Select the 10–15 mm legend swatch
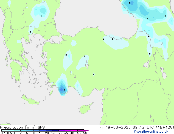 click(x=37, y=130)
